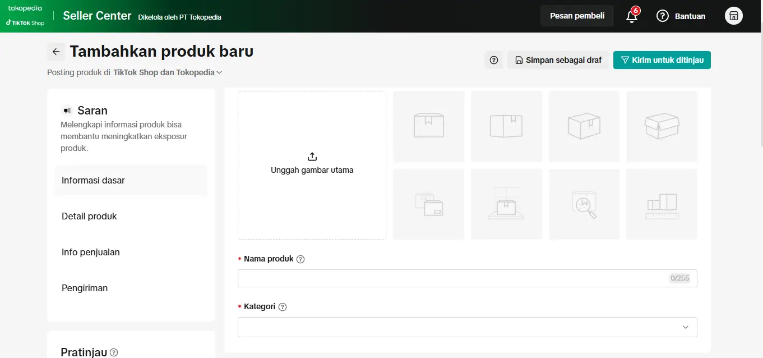Click the help question mark near Simpan draf
The height and width of the screenshot is (358, 763).
coord(494,60)
